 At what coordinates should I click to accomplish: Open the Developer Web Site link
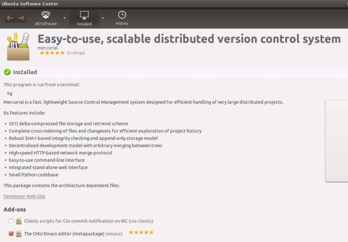24,196
